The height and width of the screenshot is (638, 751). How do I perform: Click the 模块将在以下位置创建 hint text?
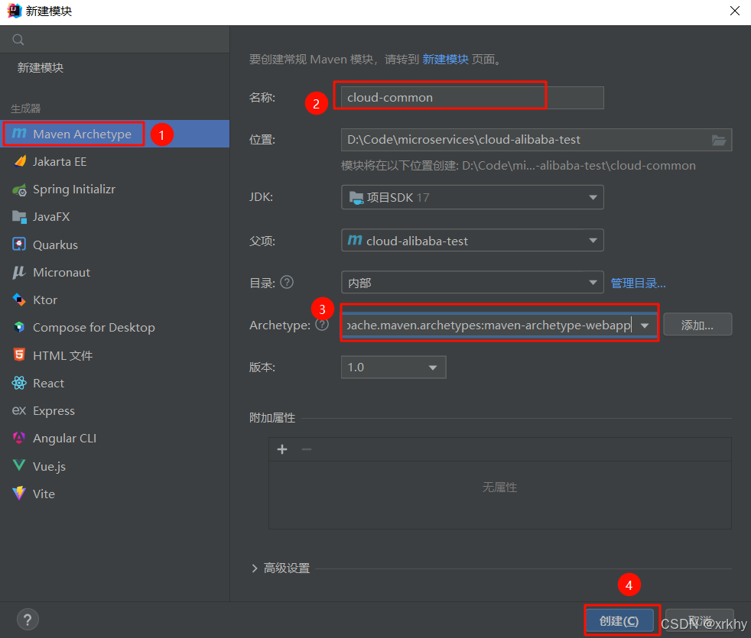coord(519,166)
